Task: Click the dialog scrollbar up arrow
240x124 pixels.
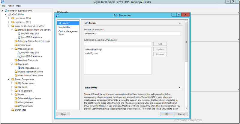Action: click(186, 21)
